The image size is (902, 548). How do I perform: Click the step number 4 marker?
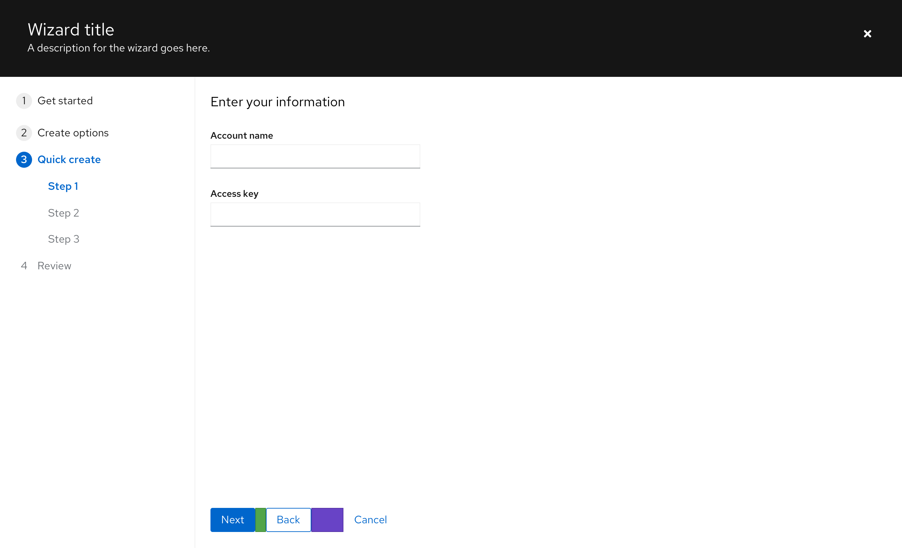point(24,266)
